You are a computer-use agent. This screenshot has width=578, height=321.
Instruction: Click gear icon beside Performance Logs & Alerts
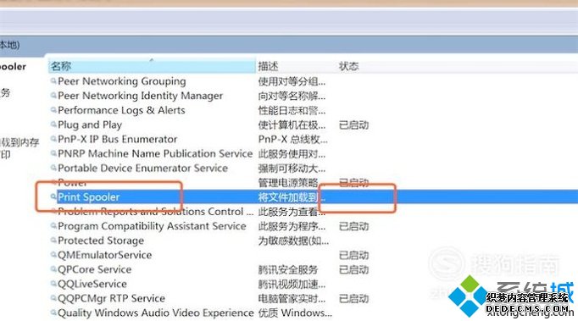click(x=53, y=110)
